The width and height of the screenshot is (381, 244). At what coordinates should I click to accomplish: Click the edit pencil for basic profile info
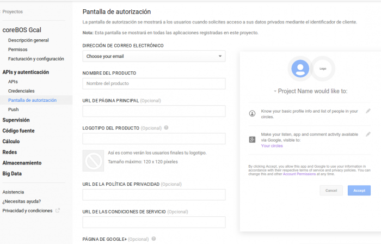tap(368, 111)
